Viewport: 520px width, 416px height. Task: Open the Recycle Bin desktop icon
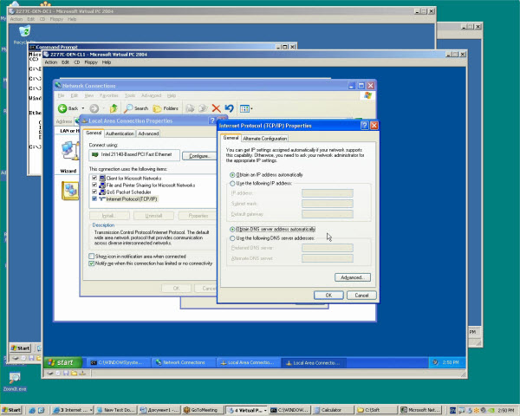click(x=23, y=32)
